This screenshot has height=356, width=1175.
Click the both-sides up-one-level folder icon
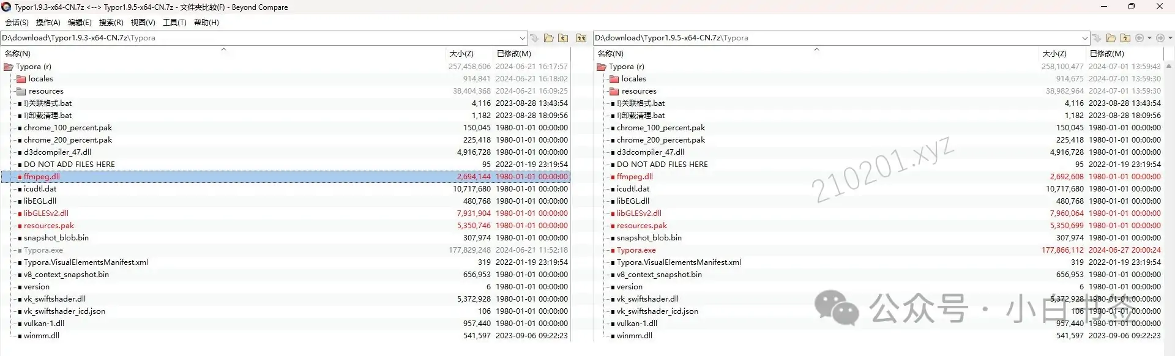pyautogui.click(x=581, y=38)
